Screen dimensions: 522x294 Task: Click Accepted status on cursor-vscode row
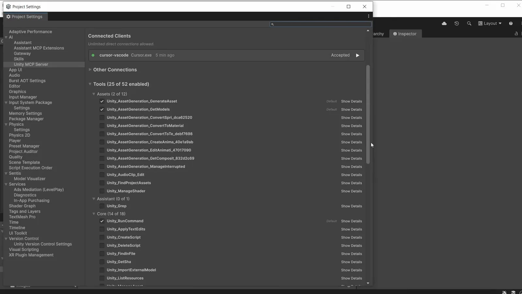(340, 55)
